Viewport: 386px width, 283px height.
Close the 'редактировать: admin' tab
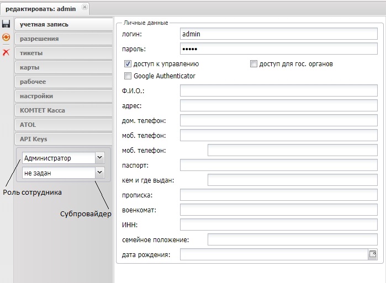(84, 8)
